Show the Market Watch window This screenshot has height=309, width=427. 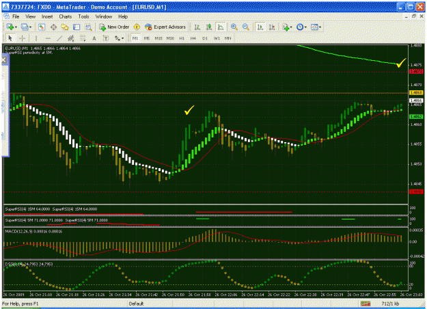point(42,27)
